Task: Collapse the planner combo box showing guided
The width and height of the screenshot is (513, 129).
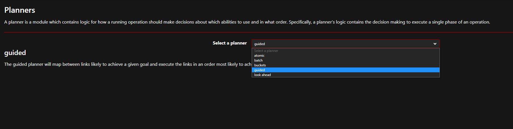Action: click(346, 44)
